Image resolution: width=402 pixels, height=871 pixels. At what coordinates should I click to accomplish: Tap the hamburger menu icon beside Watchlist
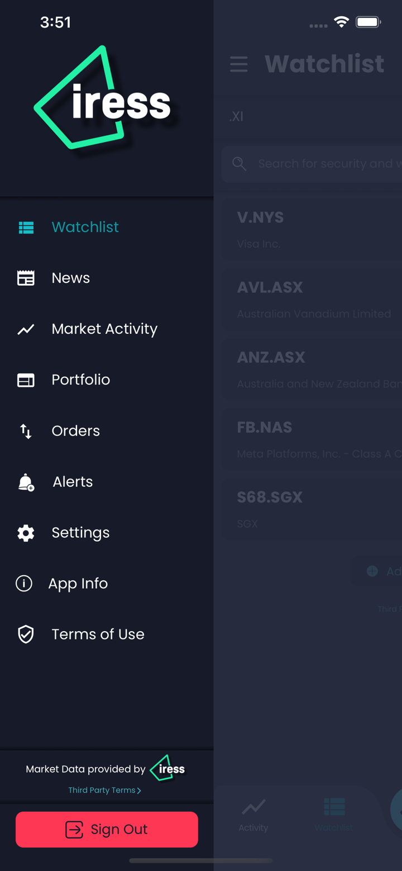[x=239, y=64]
